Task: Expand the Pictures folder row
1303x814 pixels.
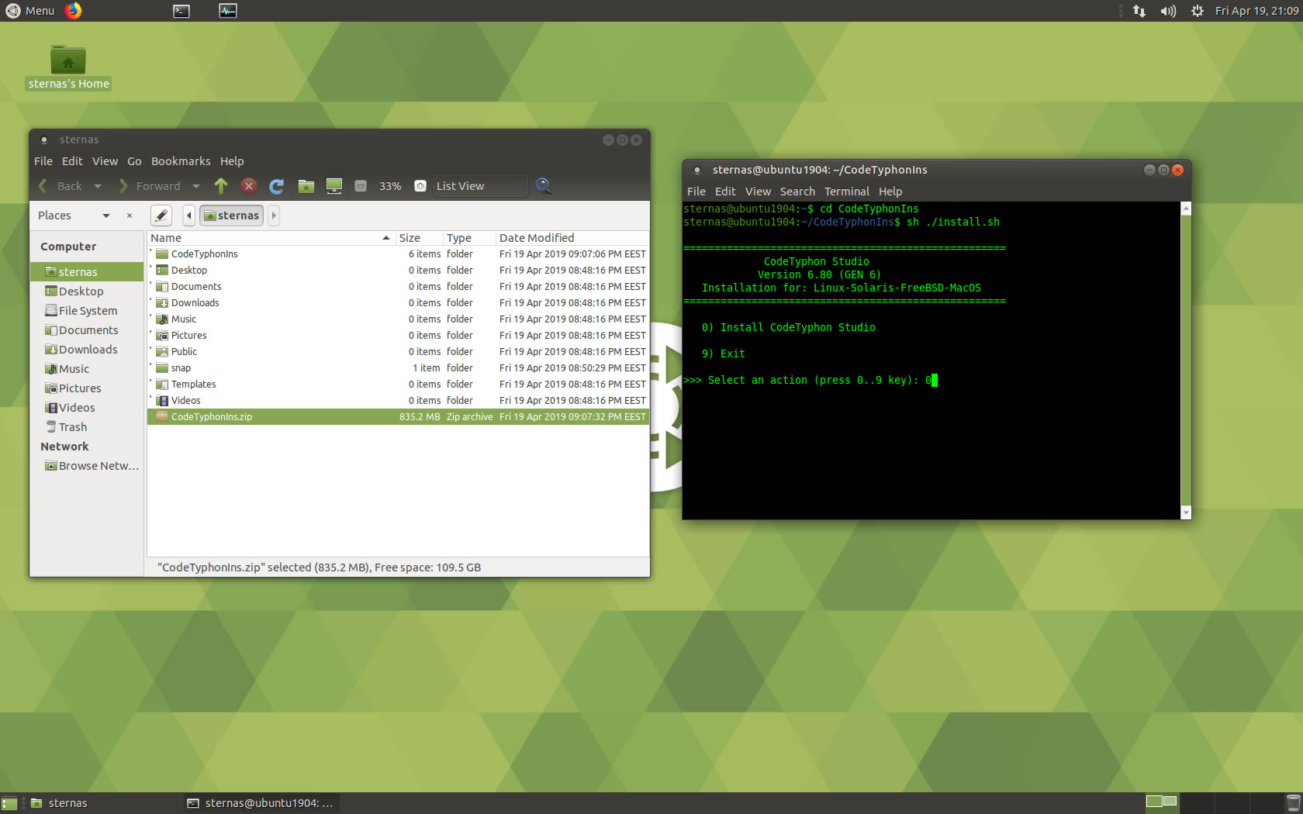Action: pos(150,334)
